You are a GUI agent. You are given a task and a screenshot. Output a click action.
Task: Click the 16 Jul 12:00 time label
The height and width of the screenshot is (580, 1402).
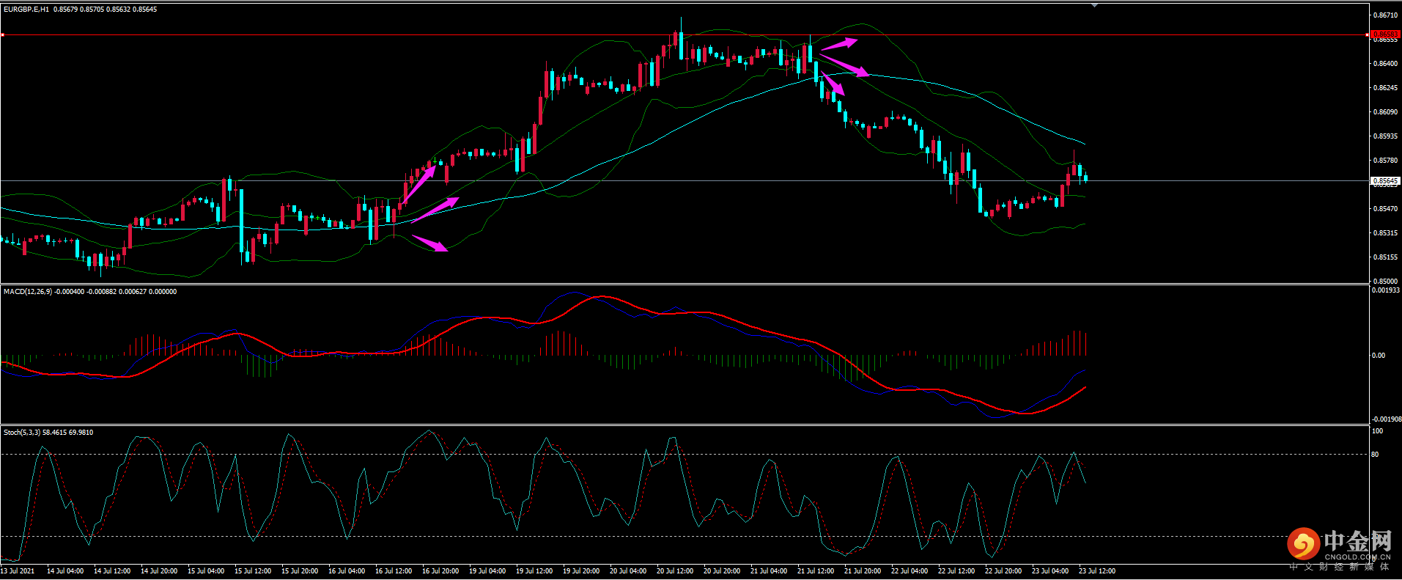click(394, 571)
